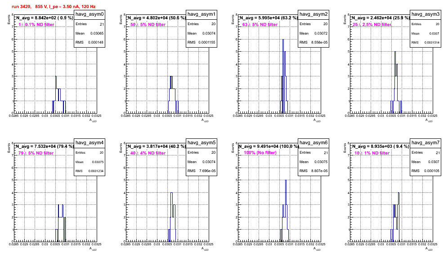Screen dimensions: 448x257
Task: Click the Mean value in havg_asym1 box
Action: 209,33
